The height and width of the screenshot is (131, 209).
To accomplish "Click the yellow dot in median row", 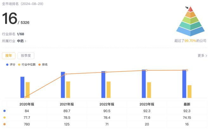I will tap(4, 117).
